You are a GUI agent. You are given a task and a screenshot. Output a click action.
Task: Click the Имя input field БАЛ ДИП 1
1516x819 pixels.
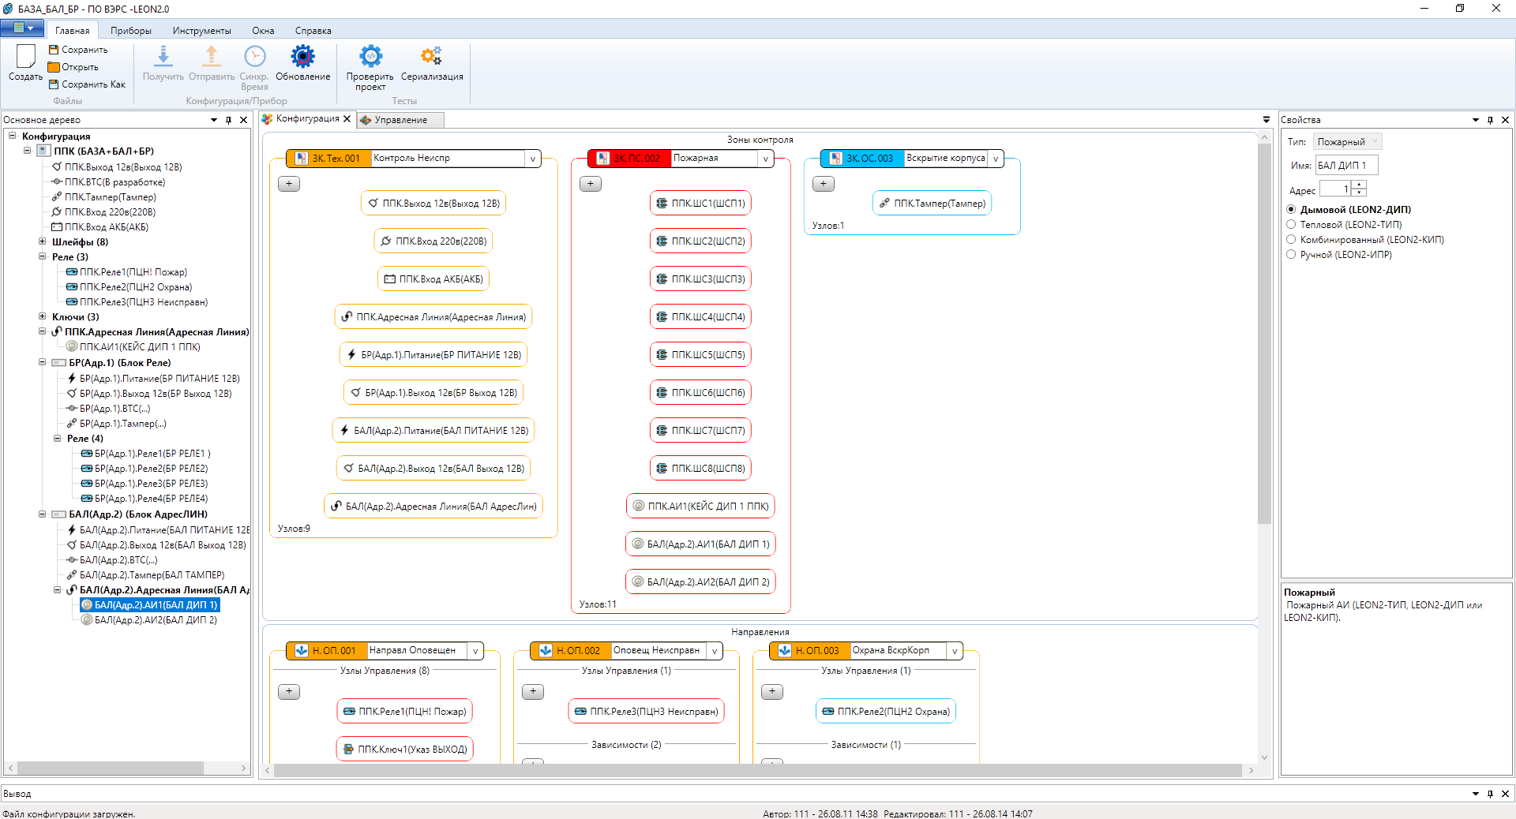click(1346, 165)
